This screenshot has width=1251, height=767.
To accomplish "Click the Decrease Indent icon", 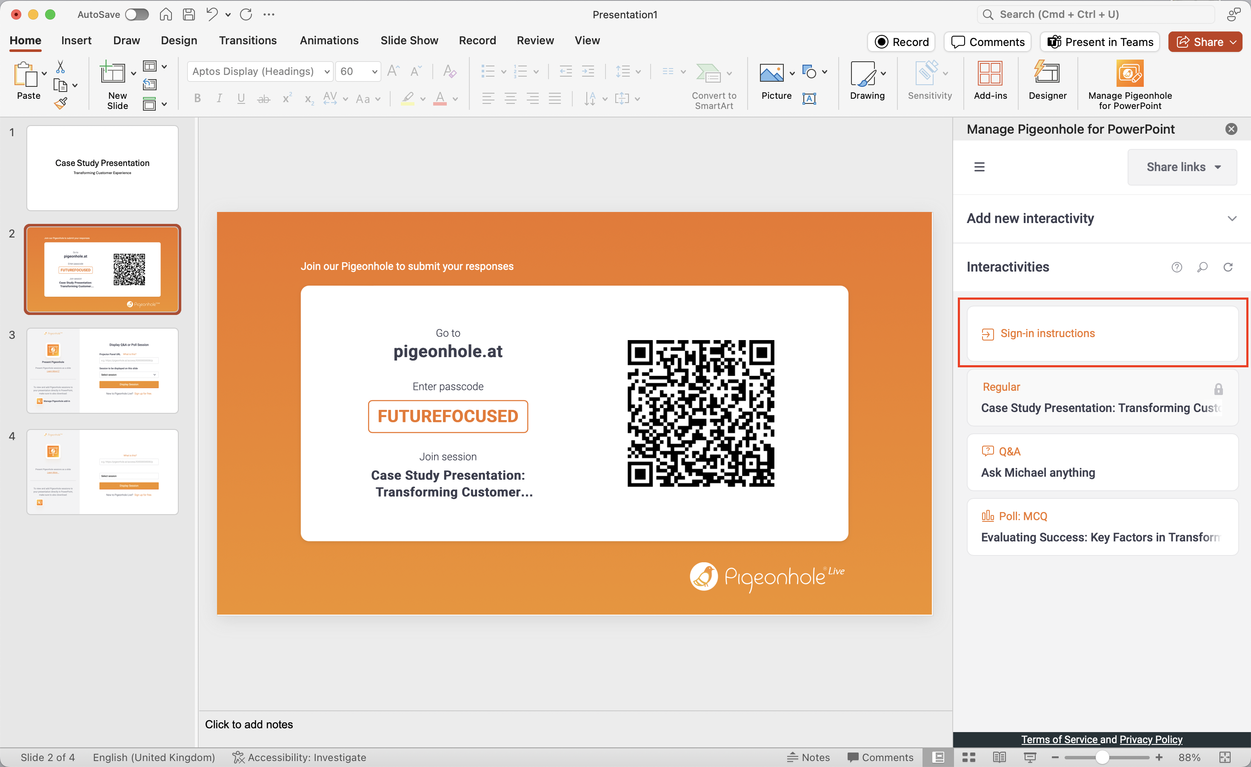I will click(x=566, y=71).
